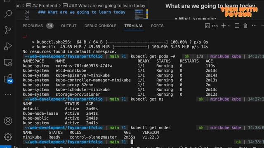The width and height of the screenshot is (264, 148).
Task: Click the terminal cursor at last prompt
Action: pyautogui.click(x=132, y=142)
